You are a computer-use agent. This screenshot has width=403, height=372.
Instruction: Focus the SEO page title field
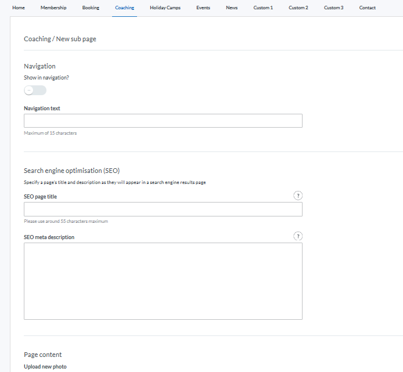163,209
